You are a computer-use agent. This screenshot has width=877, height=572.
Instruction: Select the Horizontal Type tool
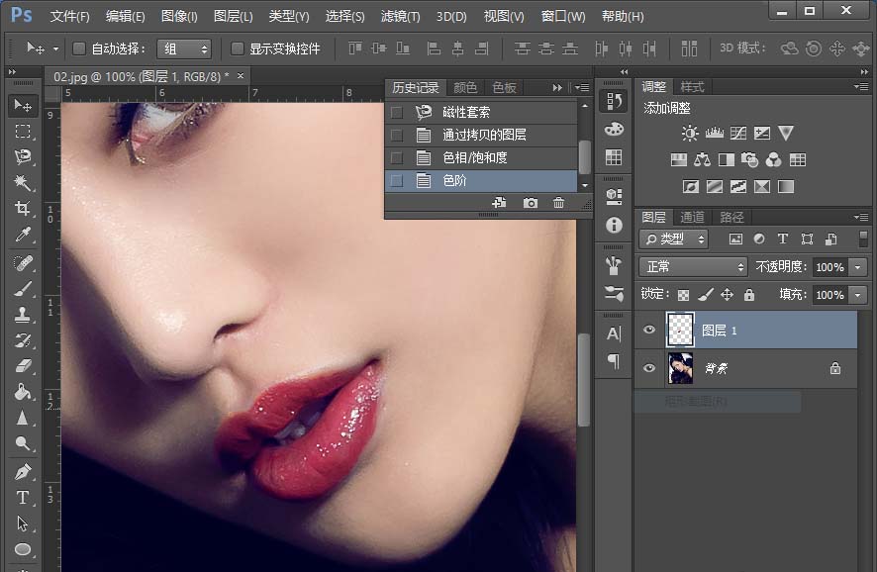23,498
